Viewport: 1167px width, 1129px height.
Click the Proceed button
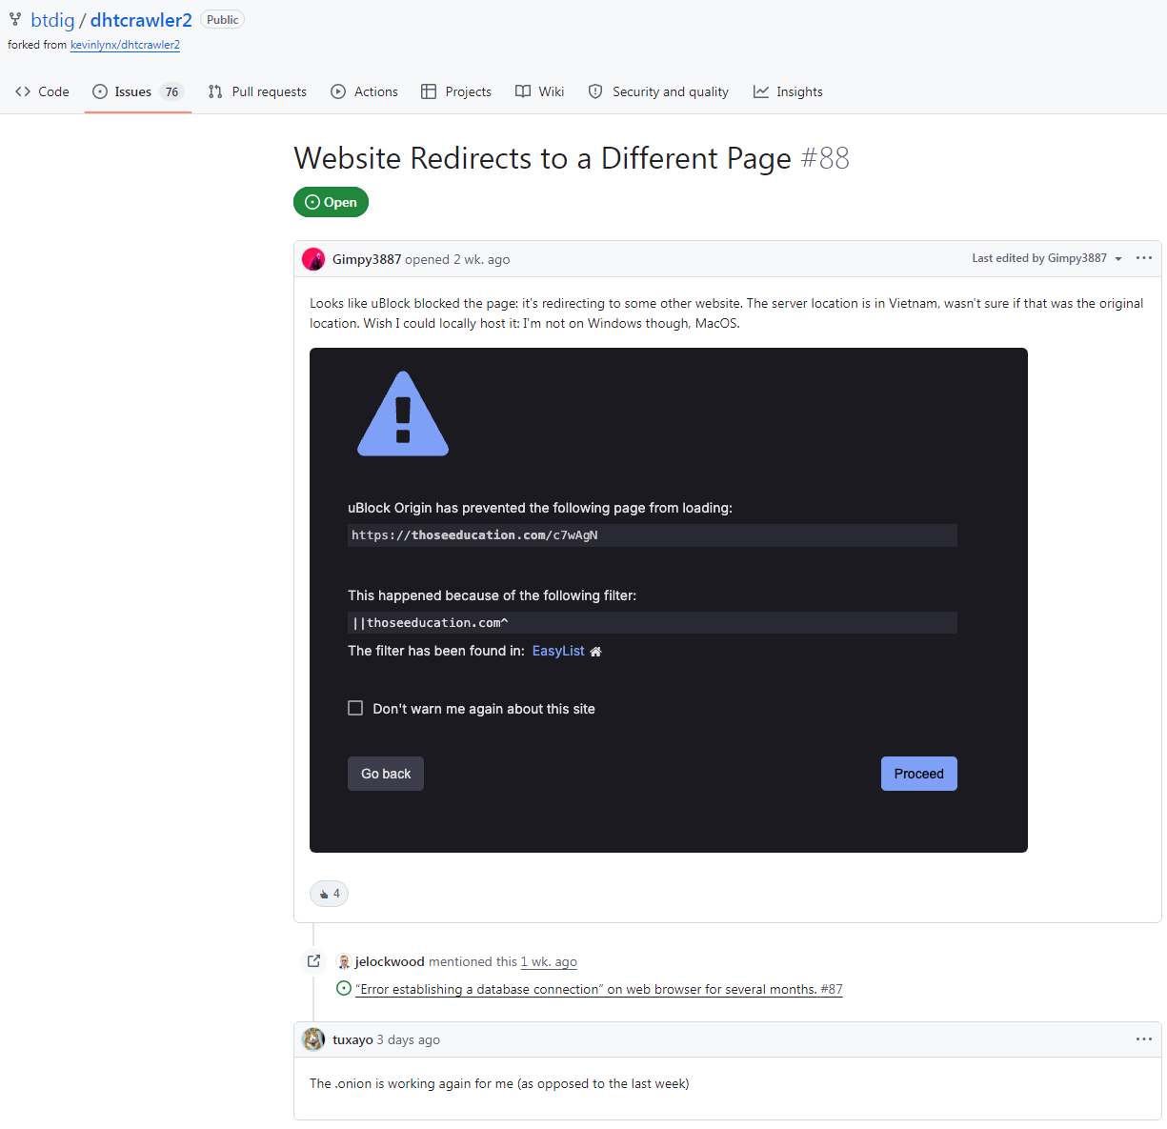919,774
